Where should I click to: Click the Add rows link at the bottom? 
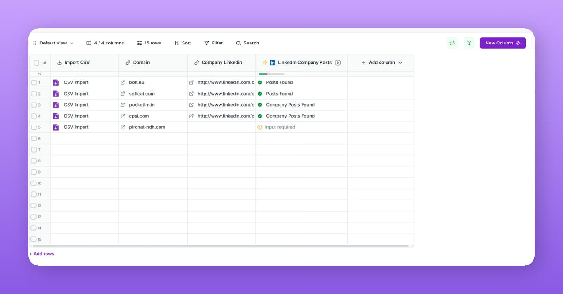click(42, 253)
